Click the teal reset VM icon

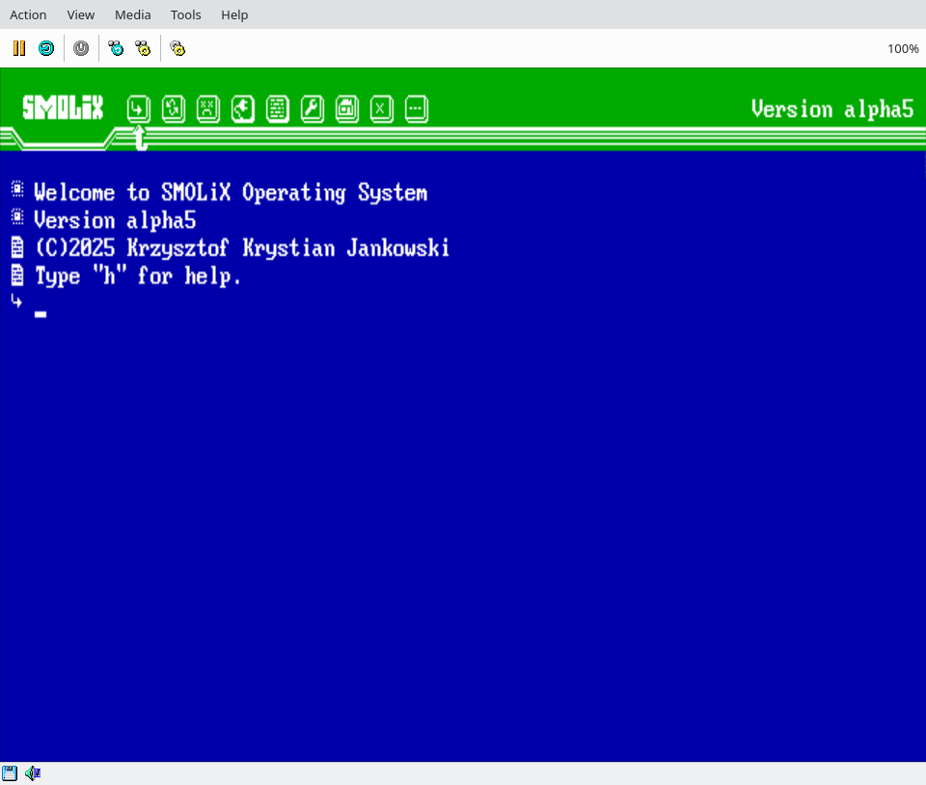[x=46, y=48]
